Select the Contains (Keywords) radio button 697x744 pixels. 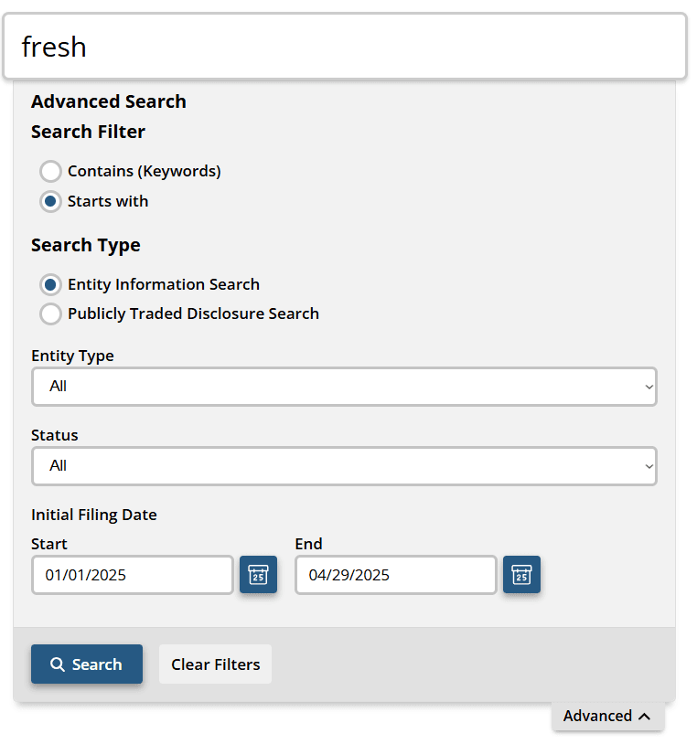click(x=51, y=171)
